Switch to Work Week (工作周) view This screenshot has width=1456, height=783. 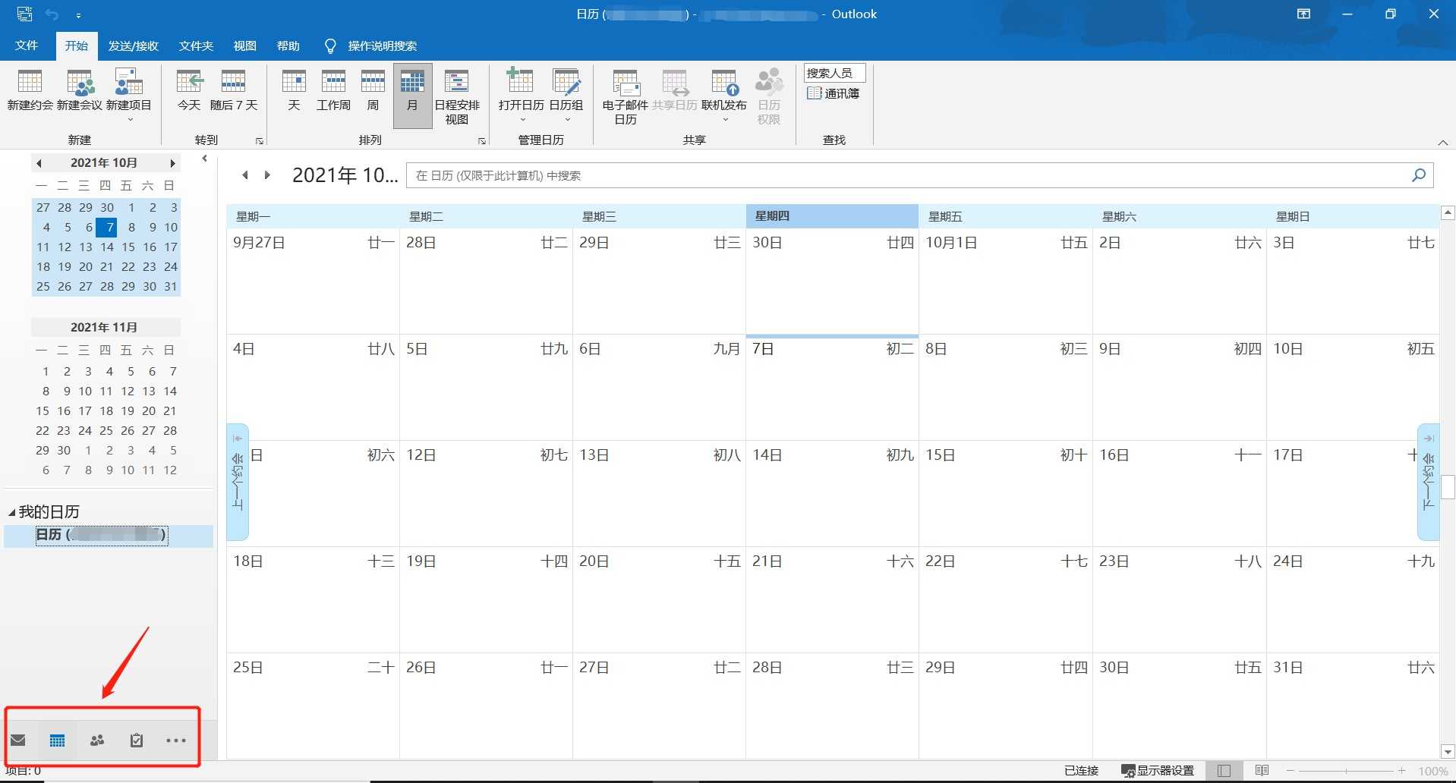[333, 90]
